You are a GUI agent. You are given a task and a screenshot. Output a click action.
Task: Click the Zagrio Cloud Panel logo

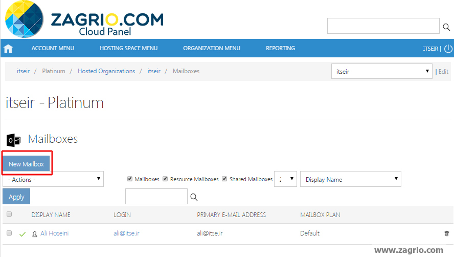(84, 19)
